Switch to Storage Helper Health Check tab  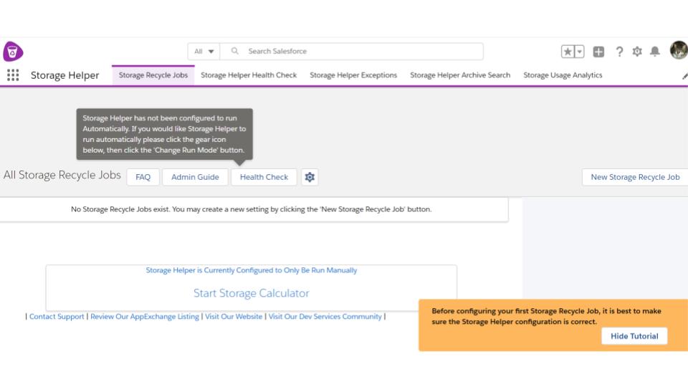249,75
